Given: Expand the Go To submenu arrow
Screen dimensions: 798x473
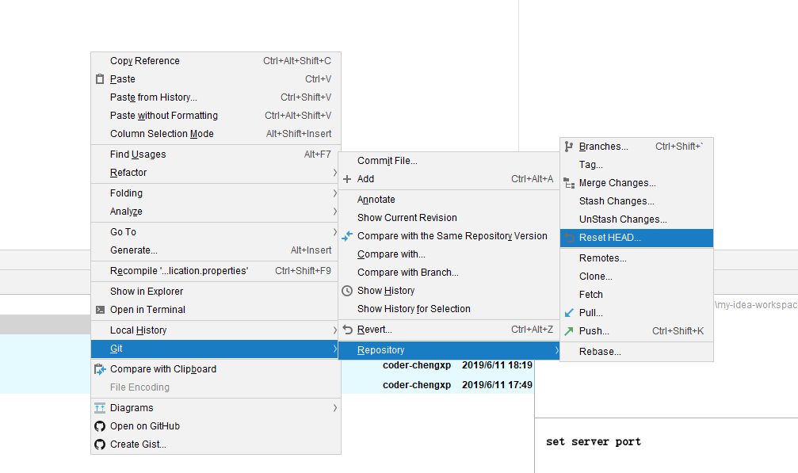Looking at the screenshot, I should 334,232.
